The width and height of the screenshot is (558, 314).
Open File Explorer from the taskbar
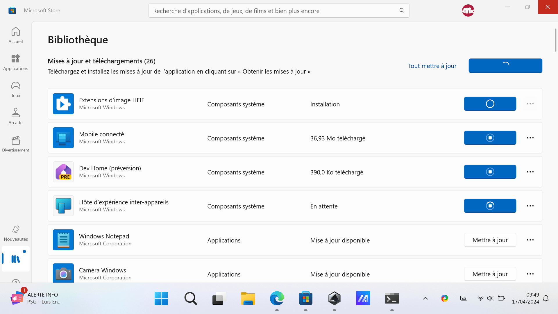coord(248,298)
